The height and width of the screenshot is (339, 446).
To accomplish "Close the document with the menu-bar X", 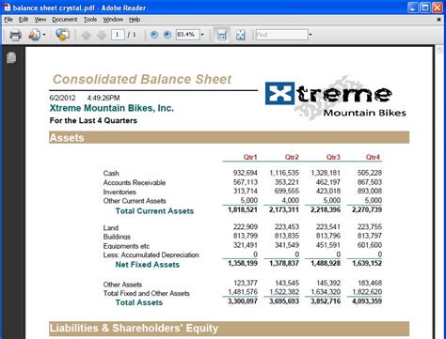I will point(438,20).
